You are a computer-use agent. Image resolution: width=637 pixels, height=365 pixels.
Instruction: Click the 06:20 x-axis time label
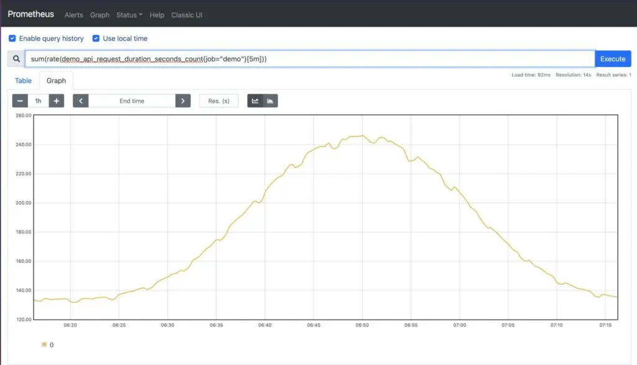(70, 325)
